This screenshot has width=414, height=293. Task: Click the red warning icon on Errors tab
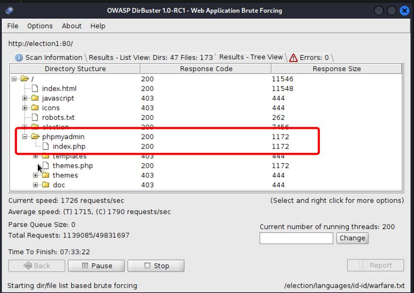pyautogui.click(x=293, y=58)
